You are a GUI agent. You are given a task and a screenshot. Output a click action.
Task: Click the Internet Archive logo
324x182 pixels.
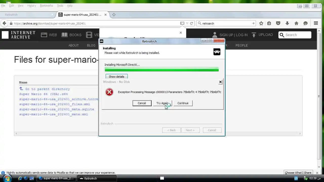(x=18, y=35)
